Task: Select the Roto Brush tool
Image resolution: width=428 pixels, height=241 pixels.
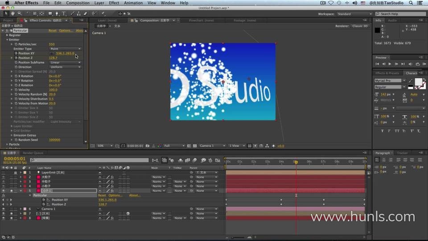Action: pyautogui.click(x=94, y=13)
